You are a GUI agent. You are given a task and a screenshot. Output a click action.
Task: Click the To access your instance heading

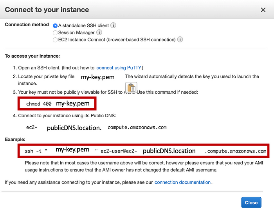point(32,56)
